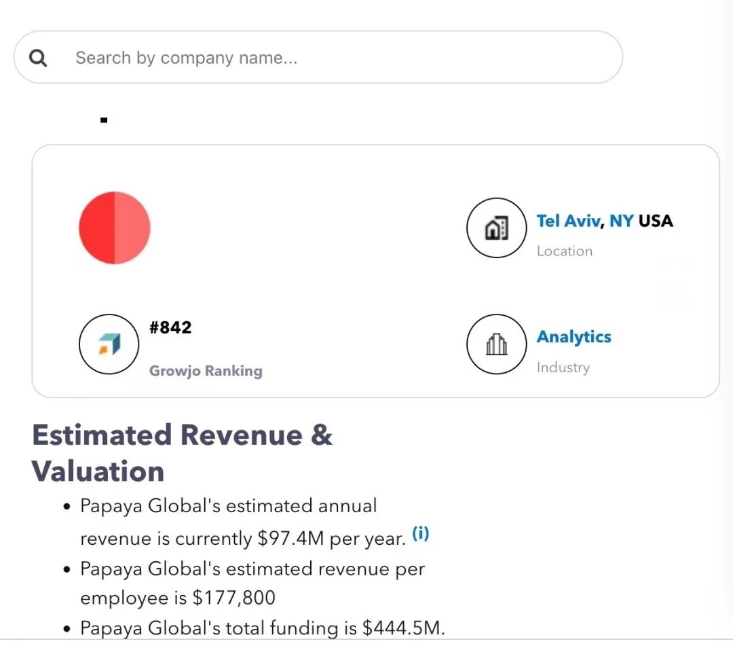Click the revenue info (i) icon
The height and width of the screenshot is (646, 733).
click(421, 534)
